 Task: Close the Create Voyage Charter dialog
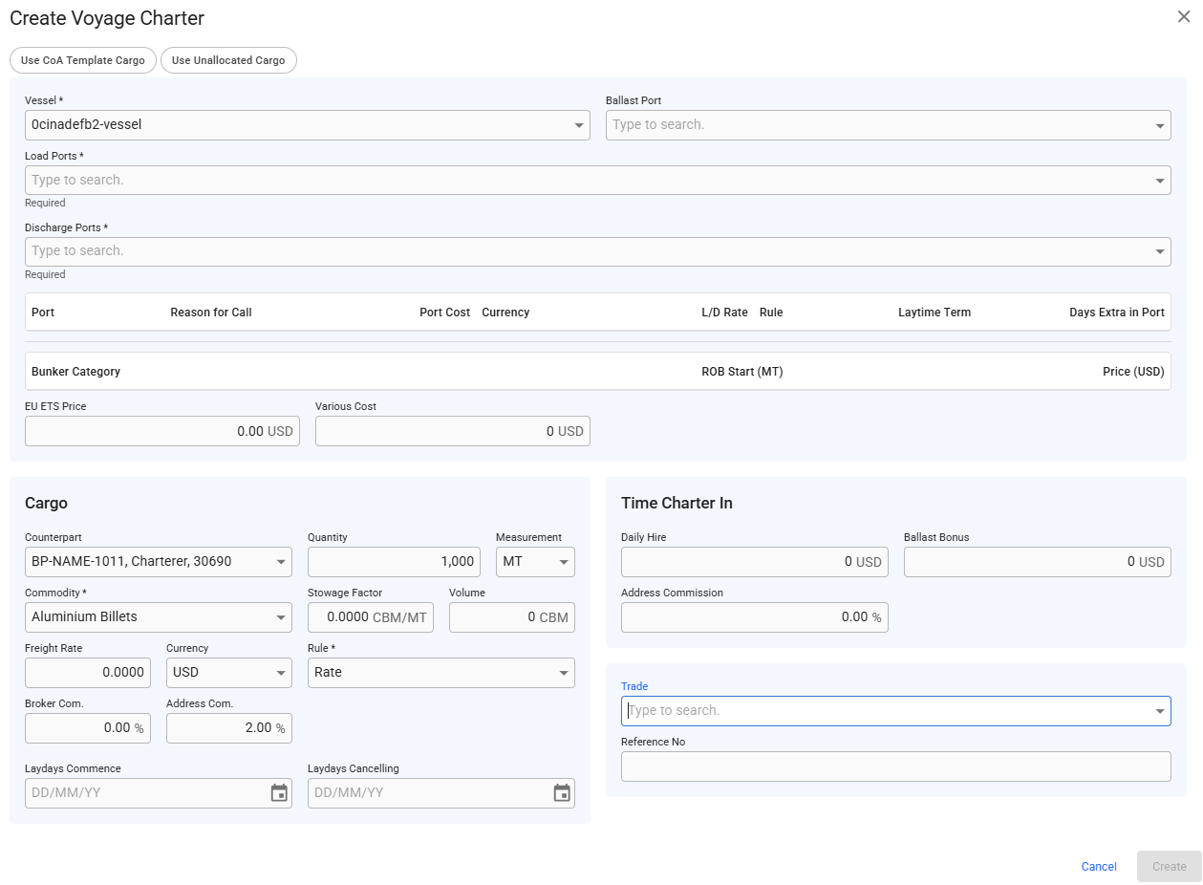(x=1184, y=16)
